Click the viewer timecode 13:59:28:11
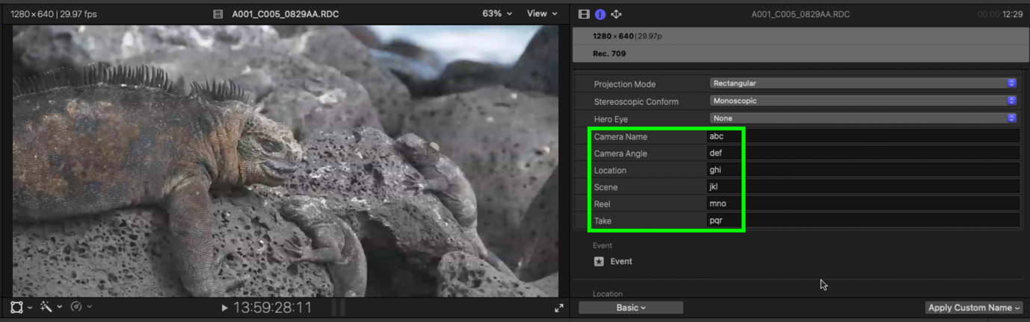This screenshot has height=322, width=1030. pyautogui.click(x=272, y=308)
